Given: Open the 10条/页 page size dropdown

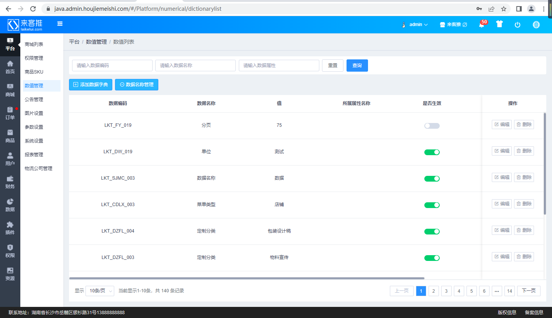Looking at the screenshot, I should pos(100,291).
